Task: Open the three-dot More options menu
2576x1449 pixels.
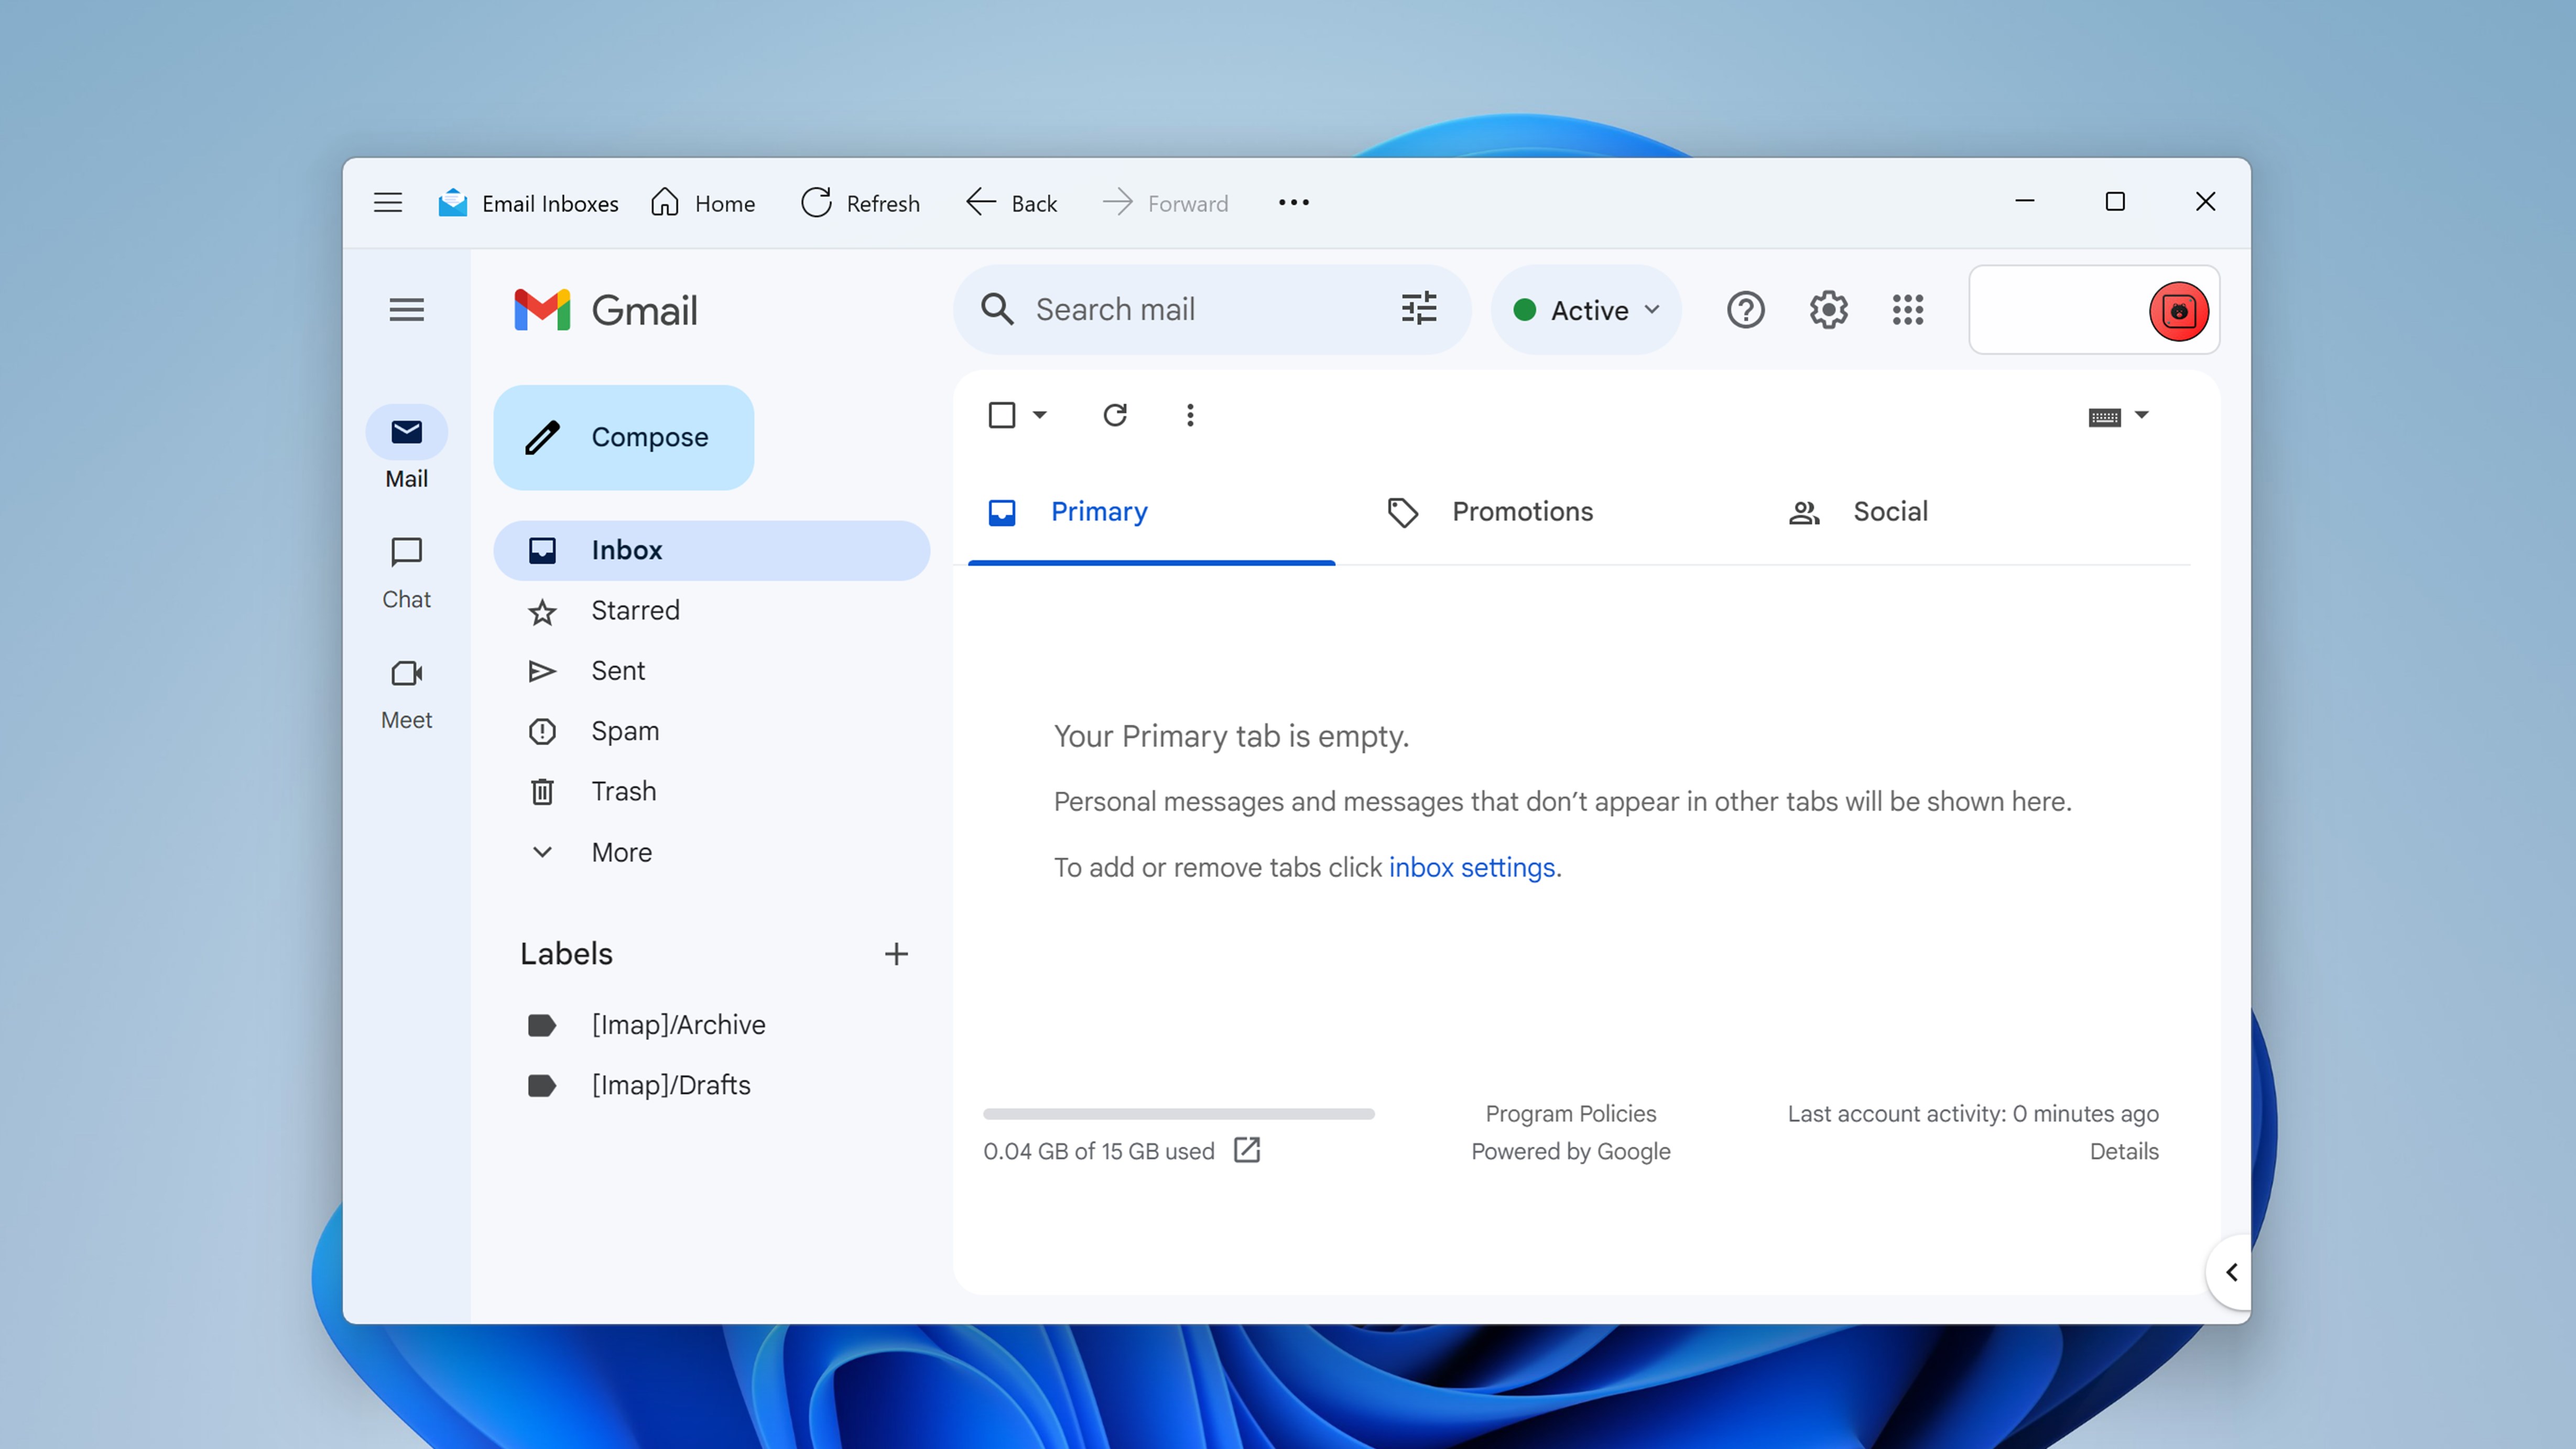Action: tap(1190, 415)
